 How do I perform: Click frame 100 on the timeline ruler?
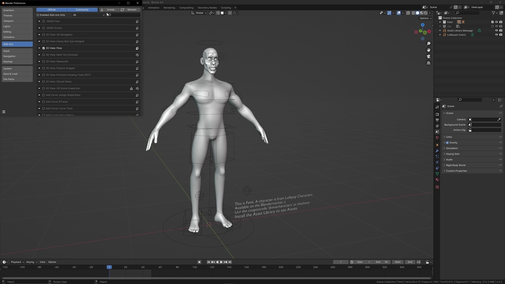[195, 267]
